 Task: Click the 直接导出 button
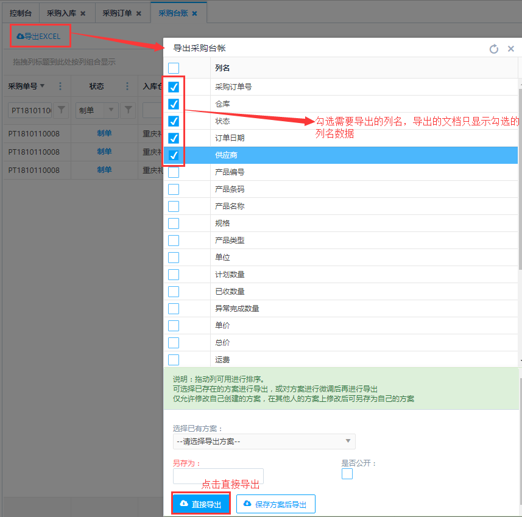[201, 504]
